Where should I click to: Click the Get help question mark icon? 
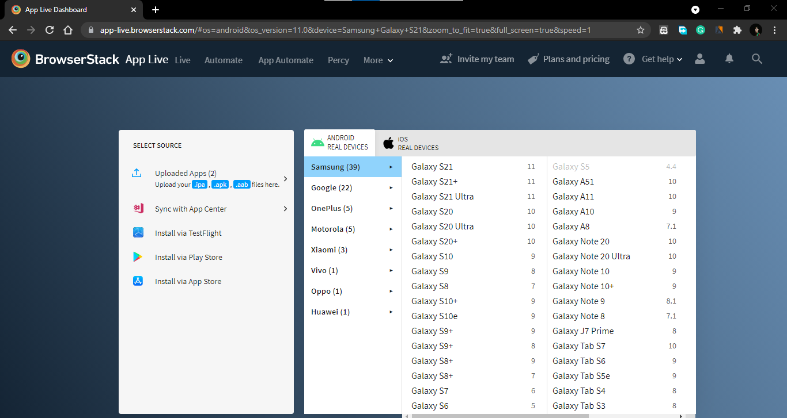click(x=629, y=59)
